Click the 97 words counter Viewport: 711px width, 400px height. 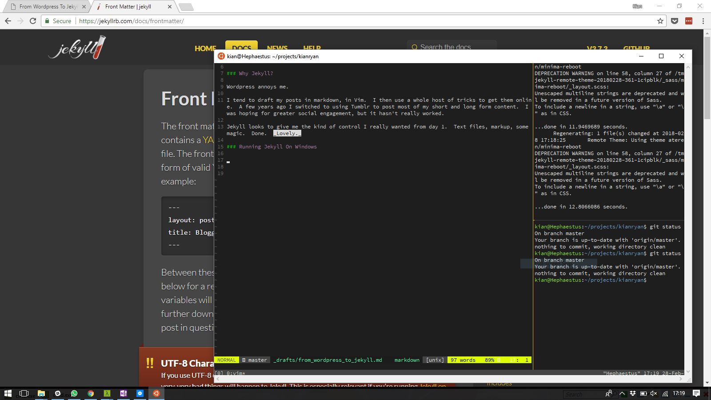[x=463, y=360]
